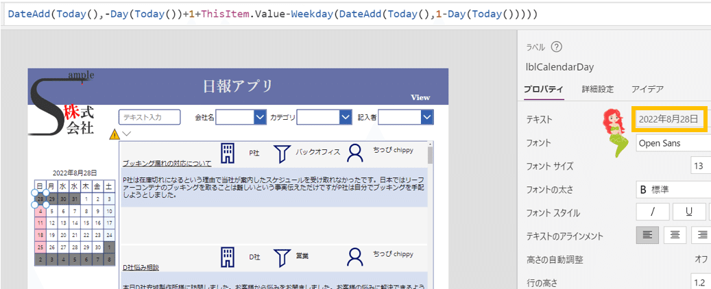Select calendar day 15
The image size is (711, 289).
[x=86, y=223]
